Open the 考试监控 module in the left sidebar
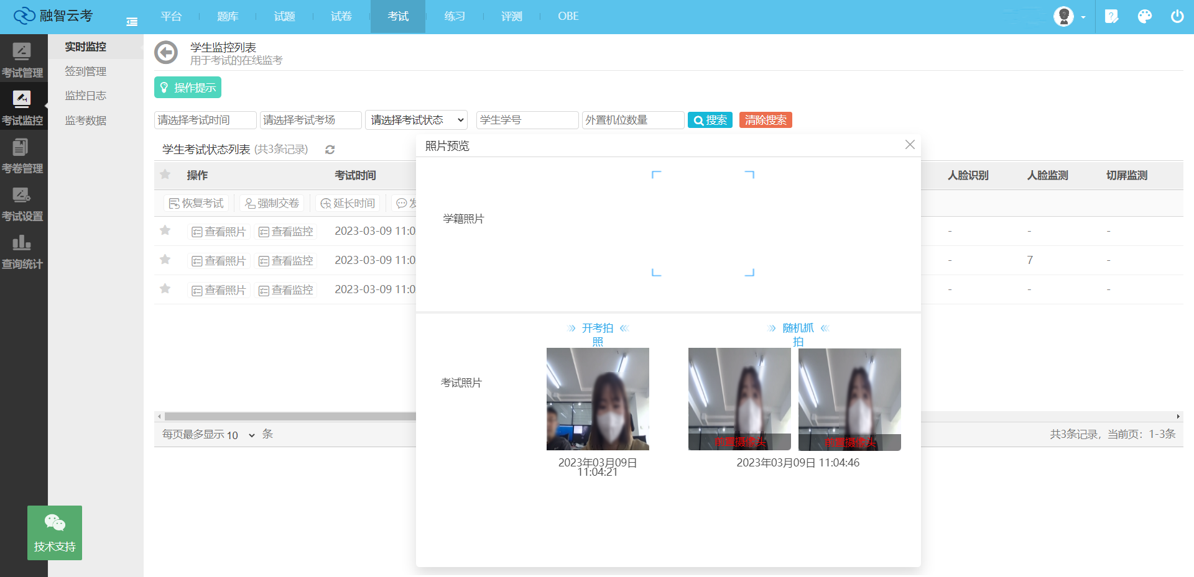Screen dimensions: 1194x577 (23, 106)
